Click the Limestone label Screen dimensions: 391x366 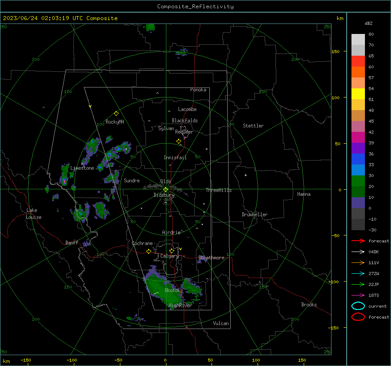(82, 168)
